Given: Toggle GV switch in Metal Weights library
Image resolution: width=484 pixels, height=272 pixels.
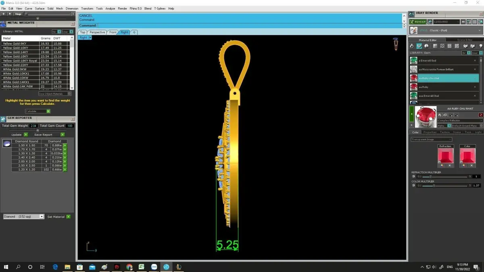Looking at the screenshot, I should click(56, 31).
